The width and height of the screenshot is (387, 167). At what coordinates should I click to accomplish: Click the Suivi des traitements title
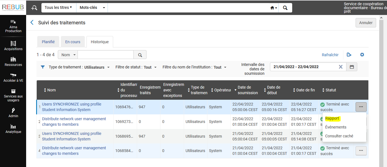pos(62,23)
